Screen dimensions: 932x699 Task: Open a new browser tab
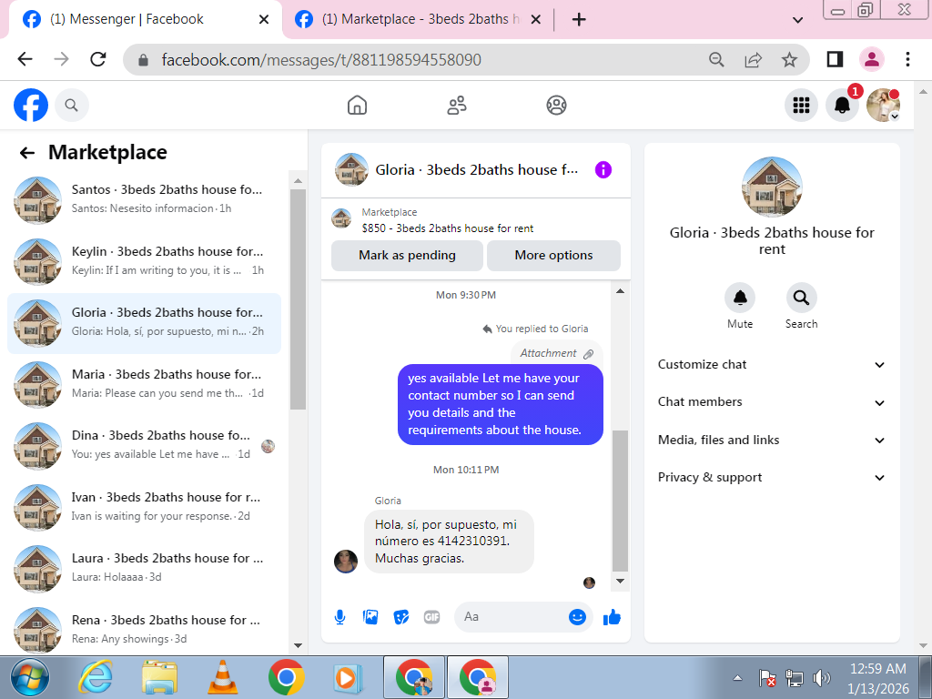(x=579, y=20)
